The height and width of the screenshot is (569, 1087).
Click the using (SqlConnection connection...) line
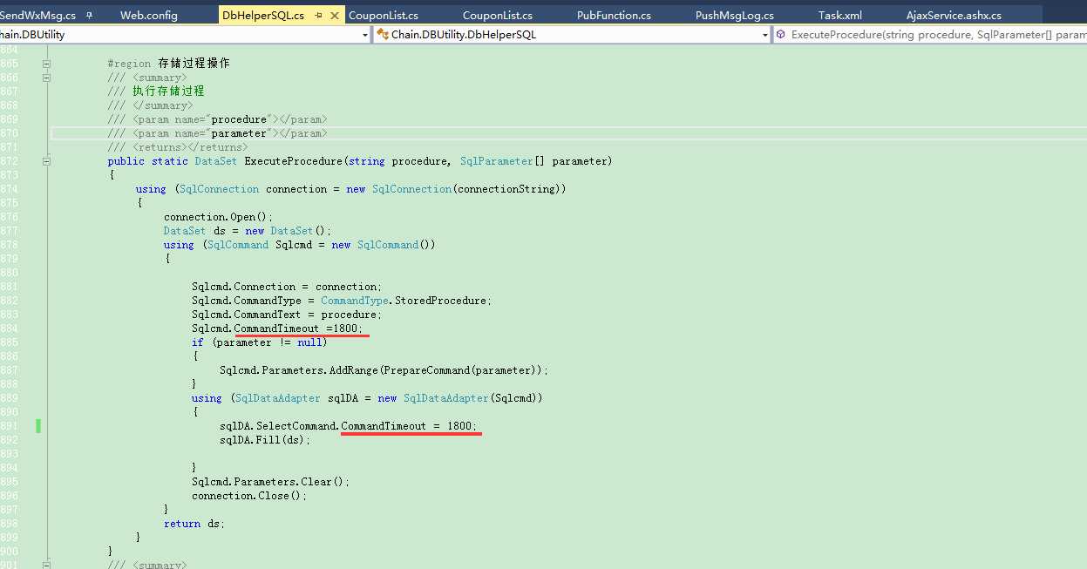pyautogui.click(x=350, y=189)
